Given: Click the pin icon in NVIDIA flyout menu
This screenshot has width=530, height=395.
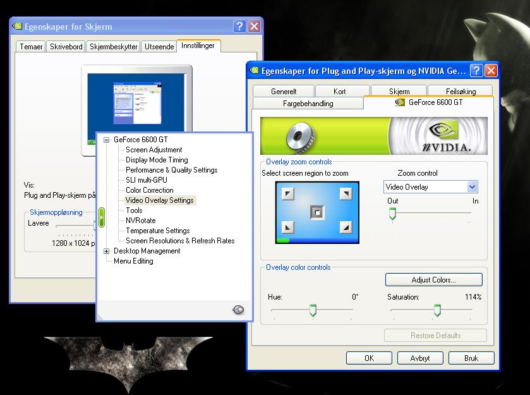Looking at the screenshot, I should 238,310.
